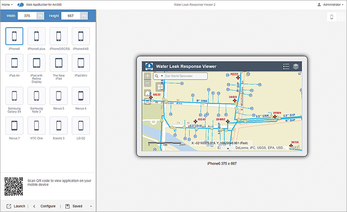Viewport: 347px width, 212px height.
Task: Select the Nexus 7 device preview
Action: (14, 125)
